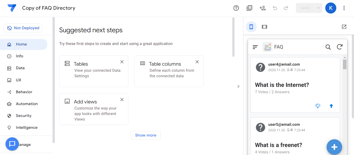Click the search icon in FAQ preview

point(328,47)
